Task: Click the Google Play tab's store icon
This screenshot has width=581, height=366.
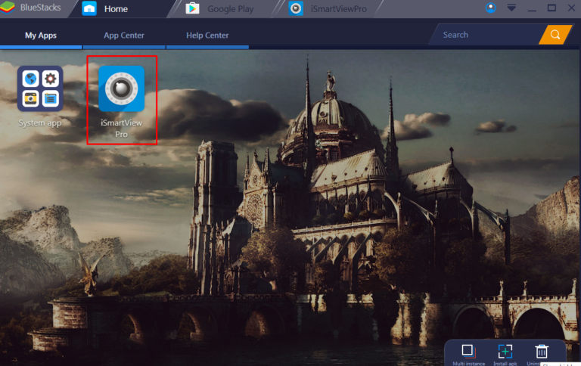Action: click(x=192, y=9)
